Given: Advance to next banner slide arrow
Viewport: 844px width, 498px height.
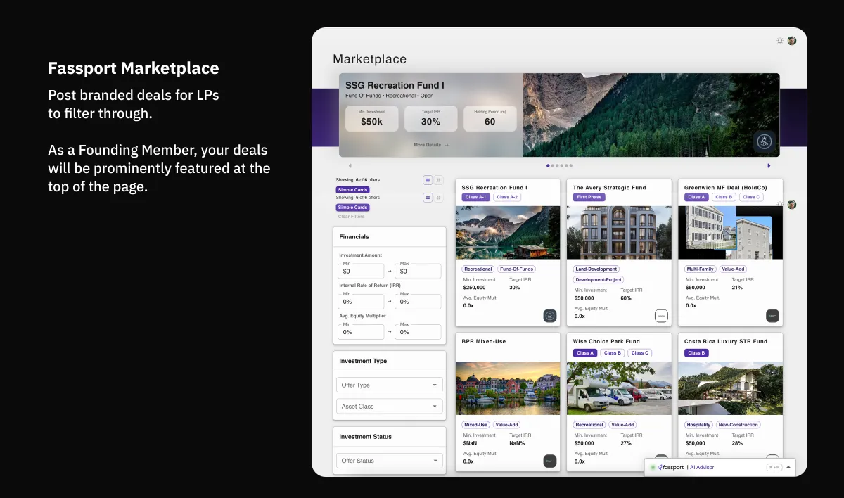Looking at the screenshot, I should [769, 166].
